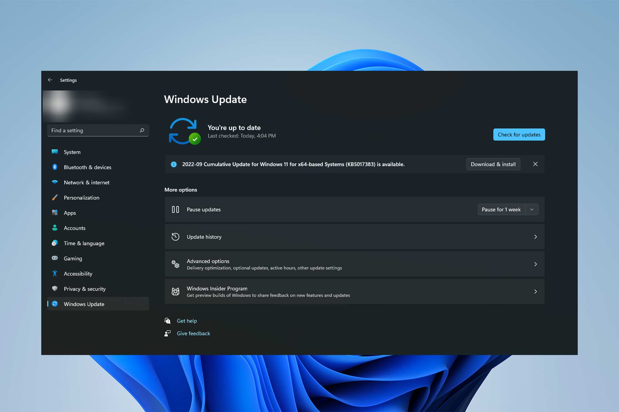Click the blurred user profile picture
This screenshot has width=619, height=412.
(x=59, y=104)
